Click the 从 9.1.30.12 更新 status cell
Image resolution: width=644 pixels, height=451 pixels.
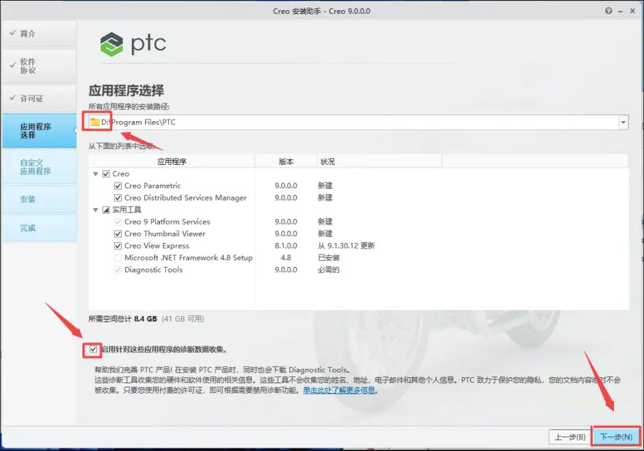tap(346, 246)
